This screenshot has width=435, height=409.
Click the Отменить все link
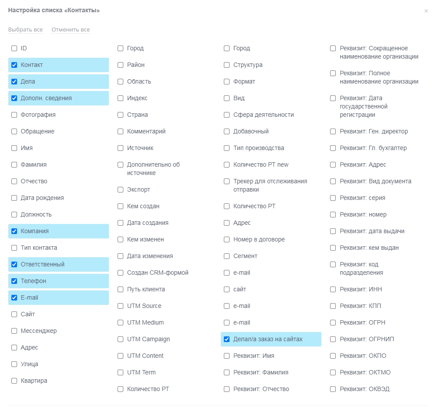70,30
